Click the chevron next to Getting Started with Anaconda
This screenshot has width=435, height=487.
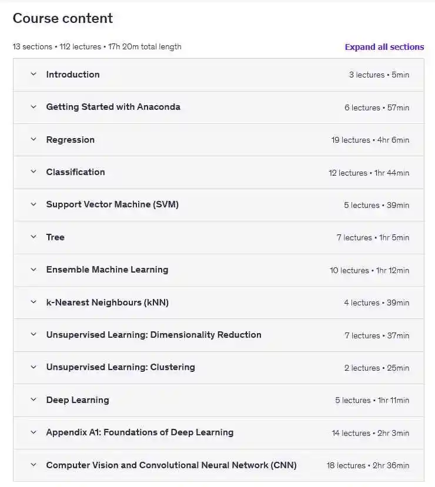pos(34,107)
